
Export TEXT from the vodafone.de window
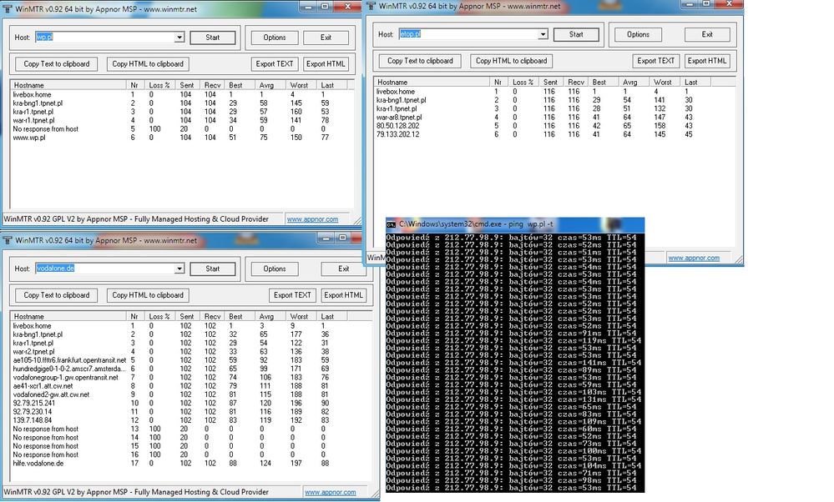coord(291,295)
